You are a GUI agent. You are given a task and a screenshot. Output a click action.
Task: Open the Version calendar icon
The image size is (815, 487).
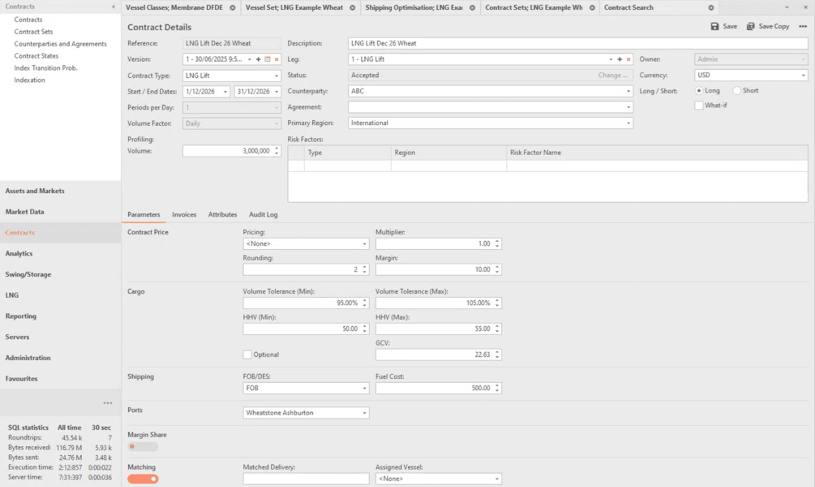click(267, 59)
